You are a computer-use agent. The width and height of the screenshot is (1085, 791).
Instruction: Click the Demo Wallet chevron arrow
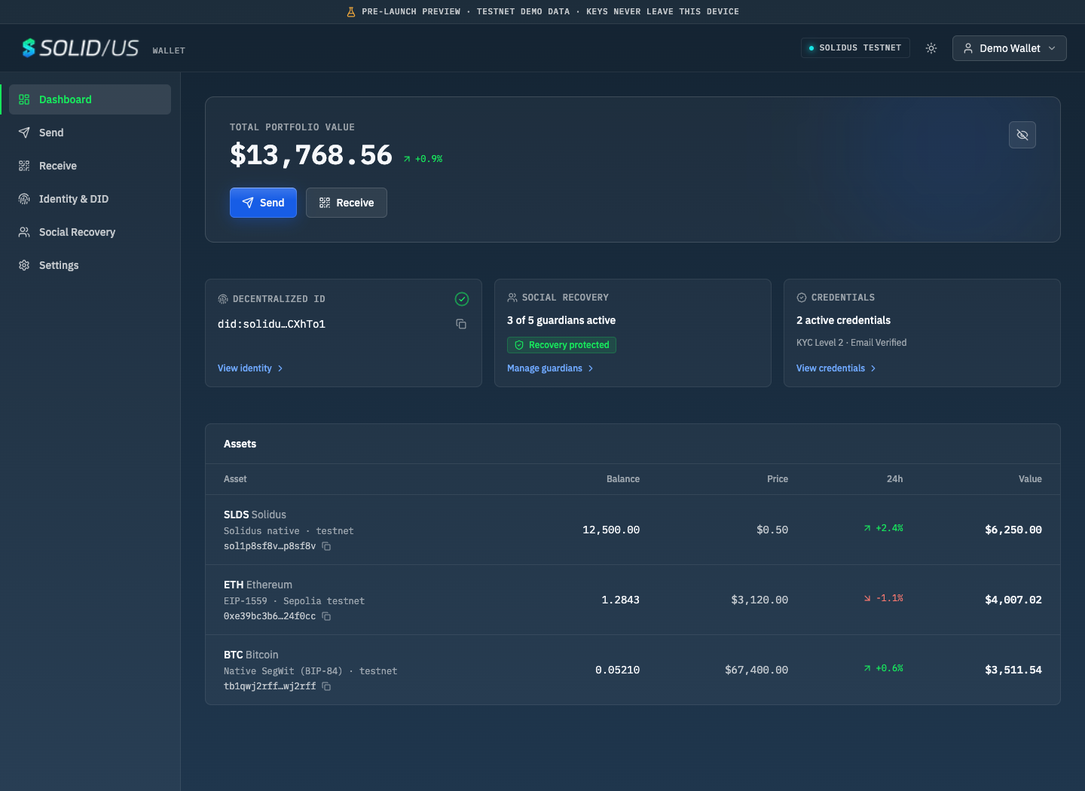(x=1052, y=48)
